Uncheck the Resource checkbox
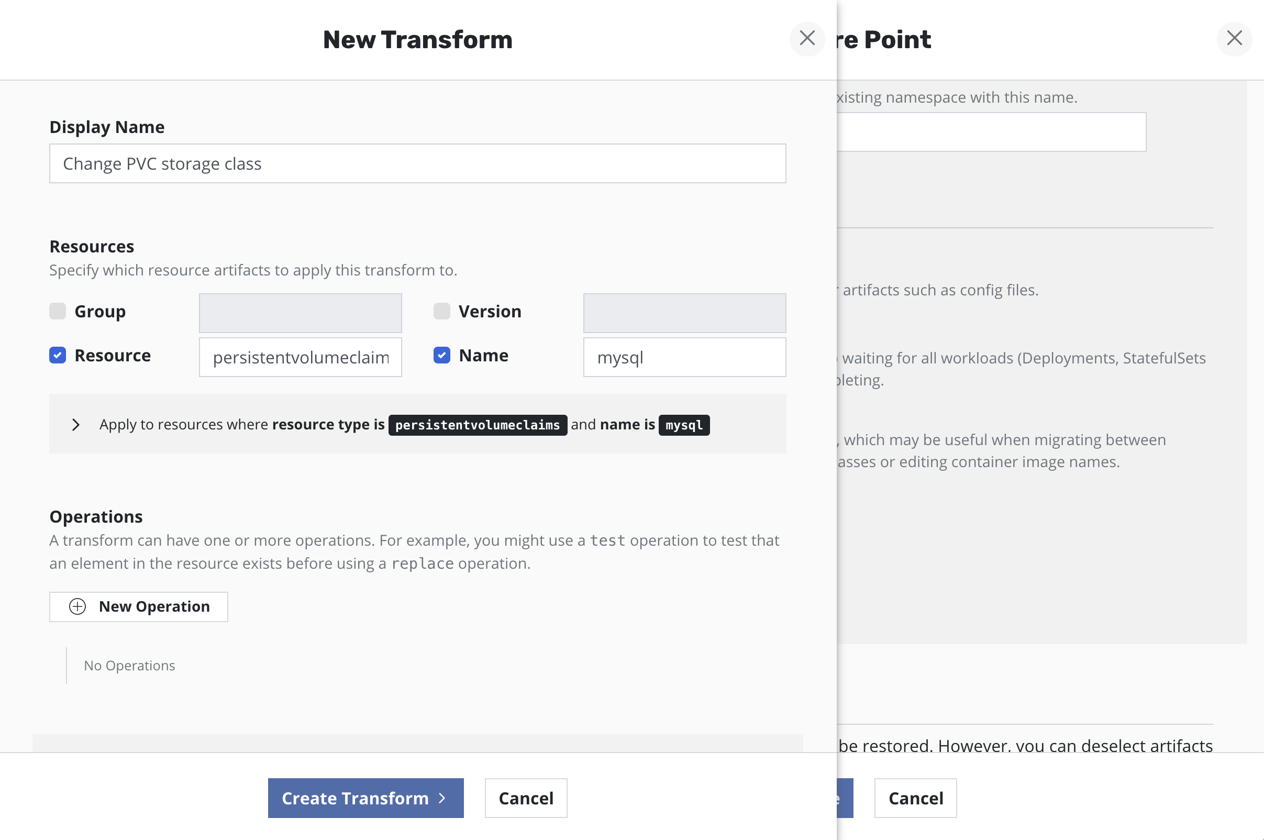 (x=57, y=355)
